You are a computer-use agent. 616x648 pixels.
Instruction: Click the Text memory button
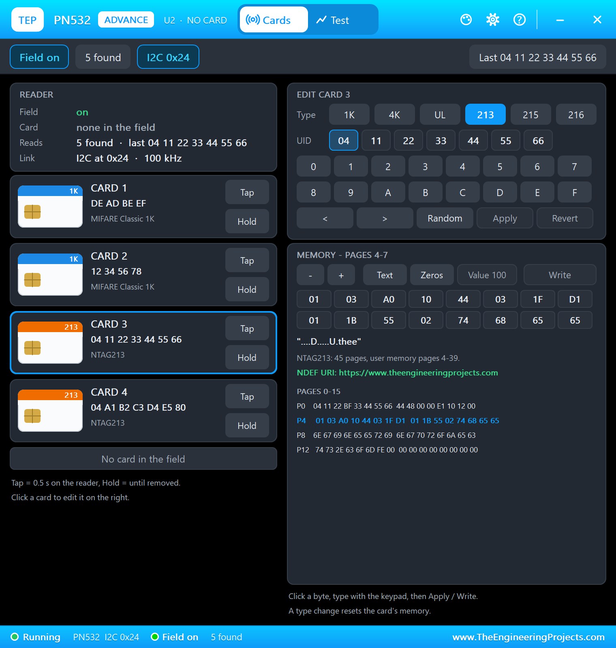(x=385, y=275)
